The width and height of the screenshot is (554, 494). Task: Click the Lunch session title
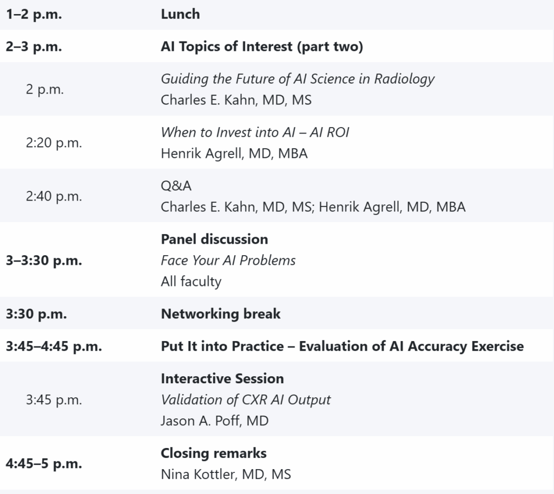click(180, 14)
